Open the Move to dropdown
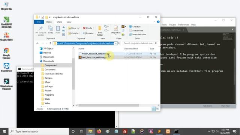Image resolution: width=240 pixels, height=135 pixels. tap(74, 28)
